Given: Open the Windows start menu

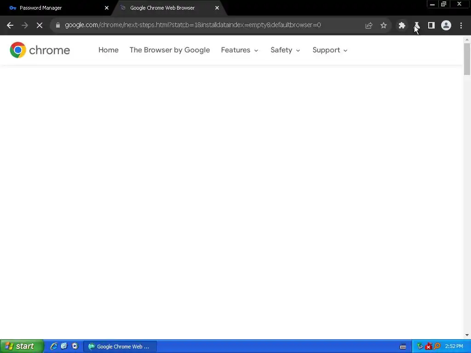Looking at the screenshot, I should (22, 346).
